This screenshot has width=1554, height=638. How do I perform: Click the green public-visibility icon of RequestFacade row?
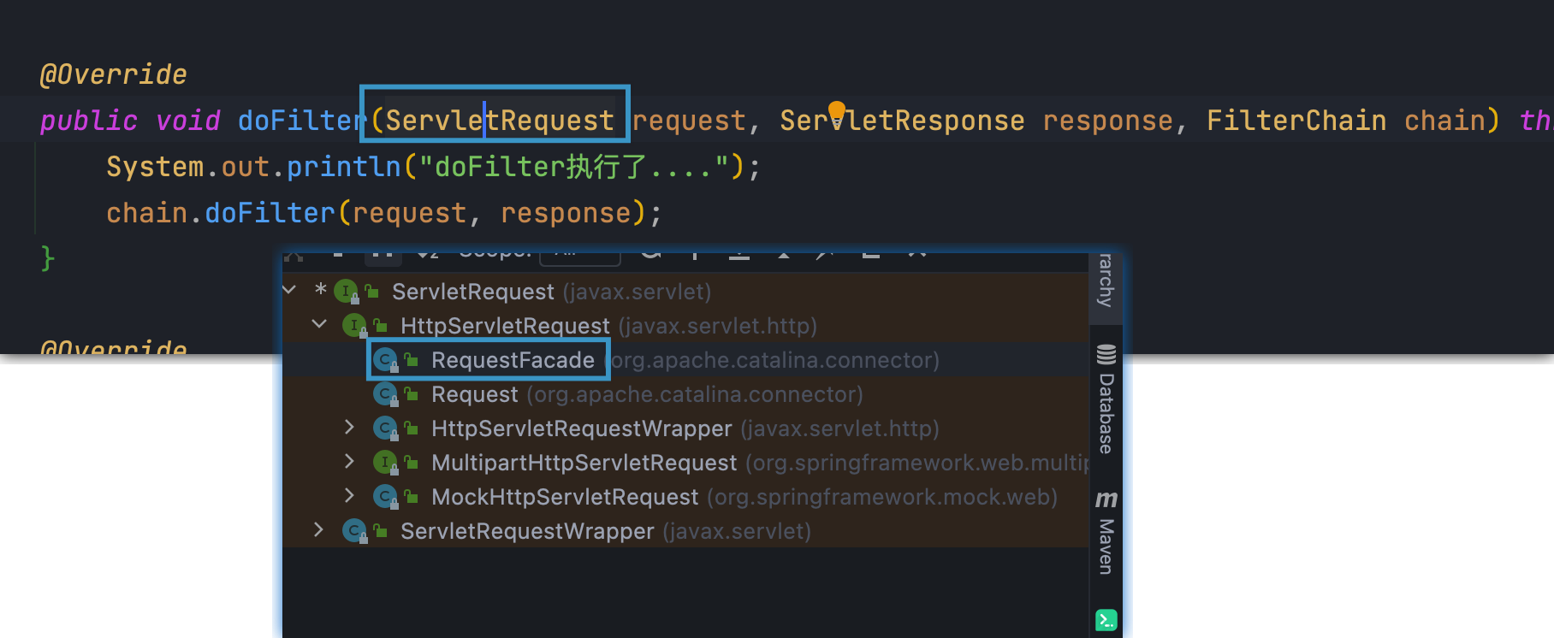(x=412, y=360)
